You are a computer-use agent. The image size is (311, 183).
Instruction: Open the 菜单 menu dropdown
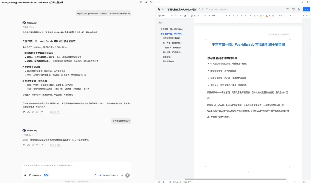162,16
